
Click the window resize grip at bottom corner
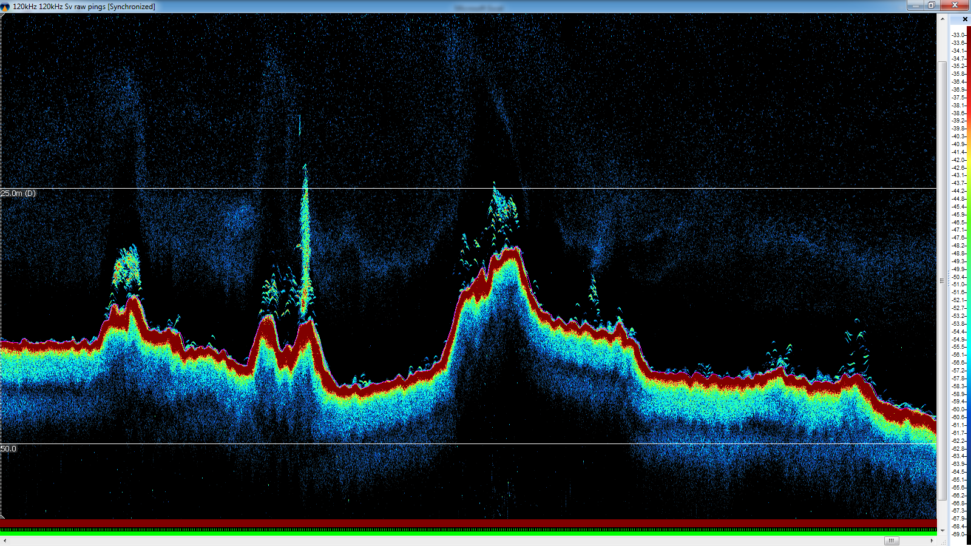[942, 541]
